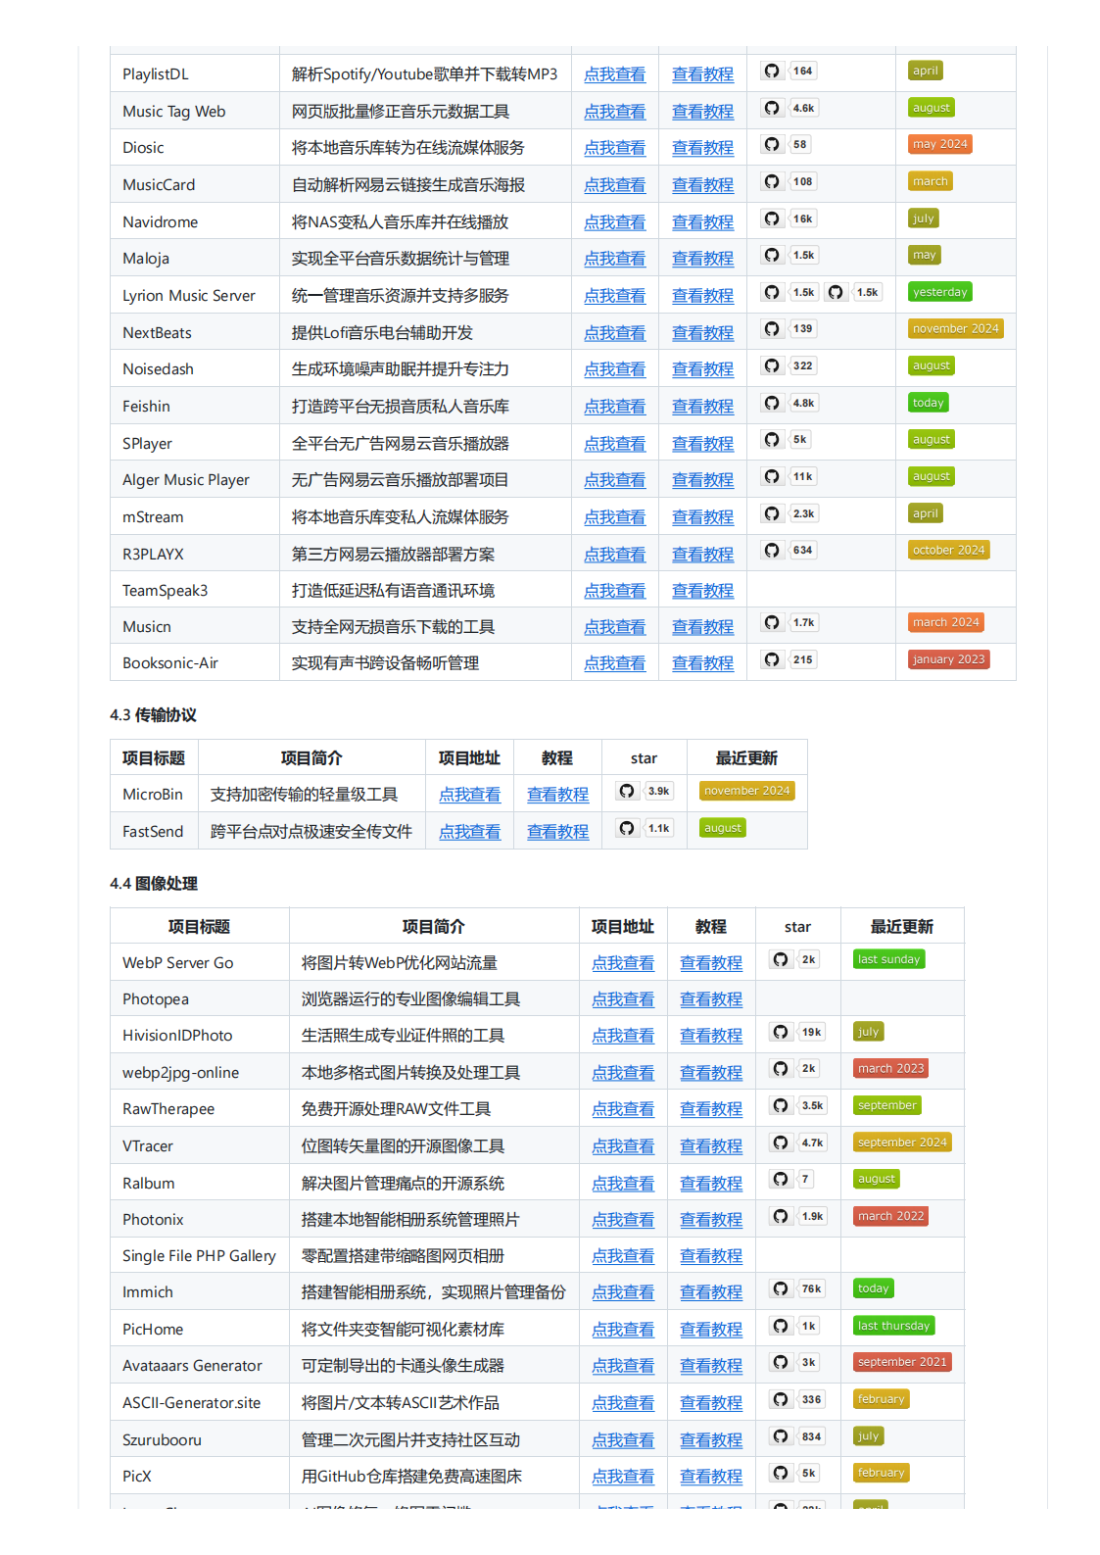Click the 16k star count for Navidrome
This screenshot has width=1100, height=1555.
pos(803,219)
